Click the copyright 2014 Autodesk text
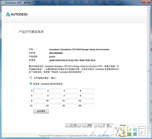 pos(61,136)
